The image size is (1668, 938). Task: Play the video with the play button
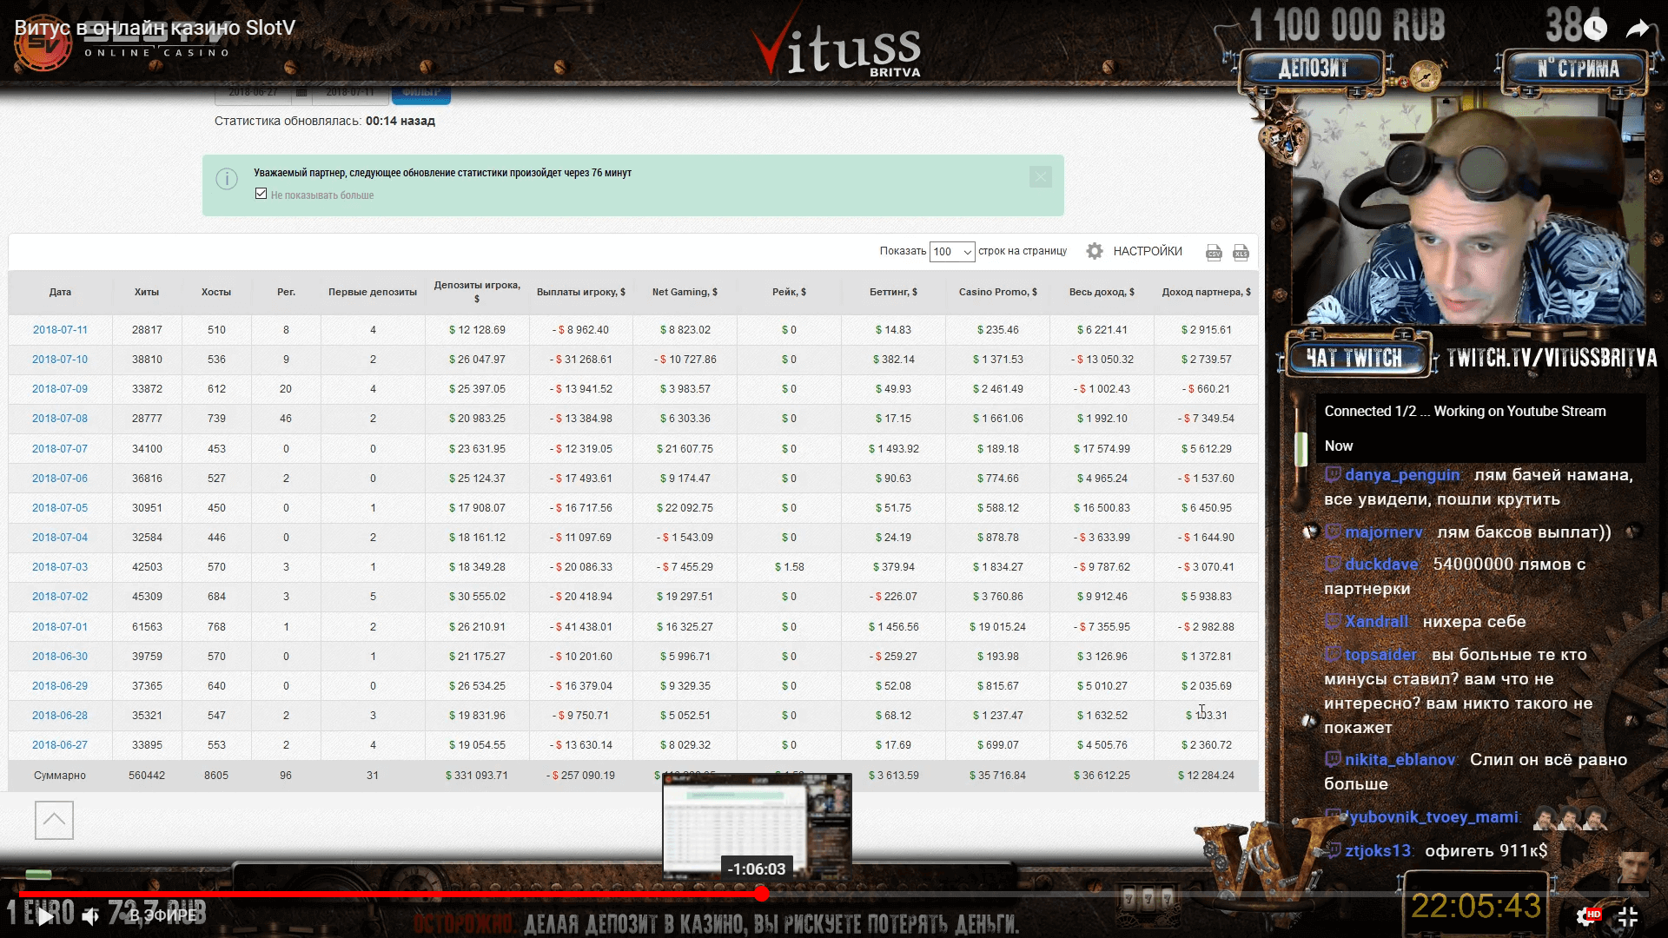(x=45, y=915)
